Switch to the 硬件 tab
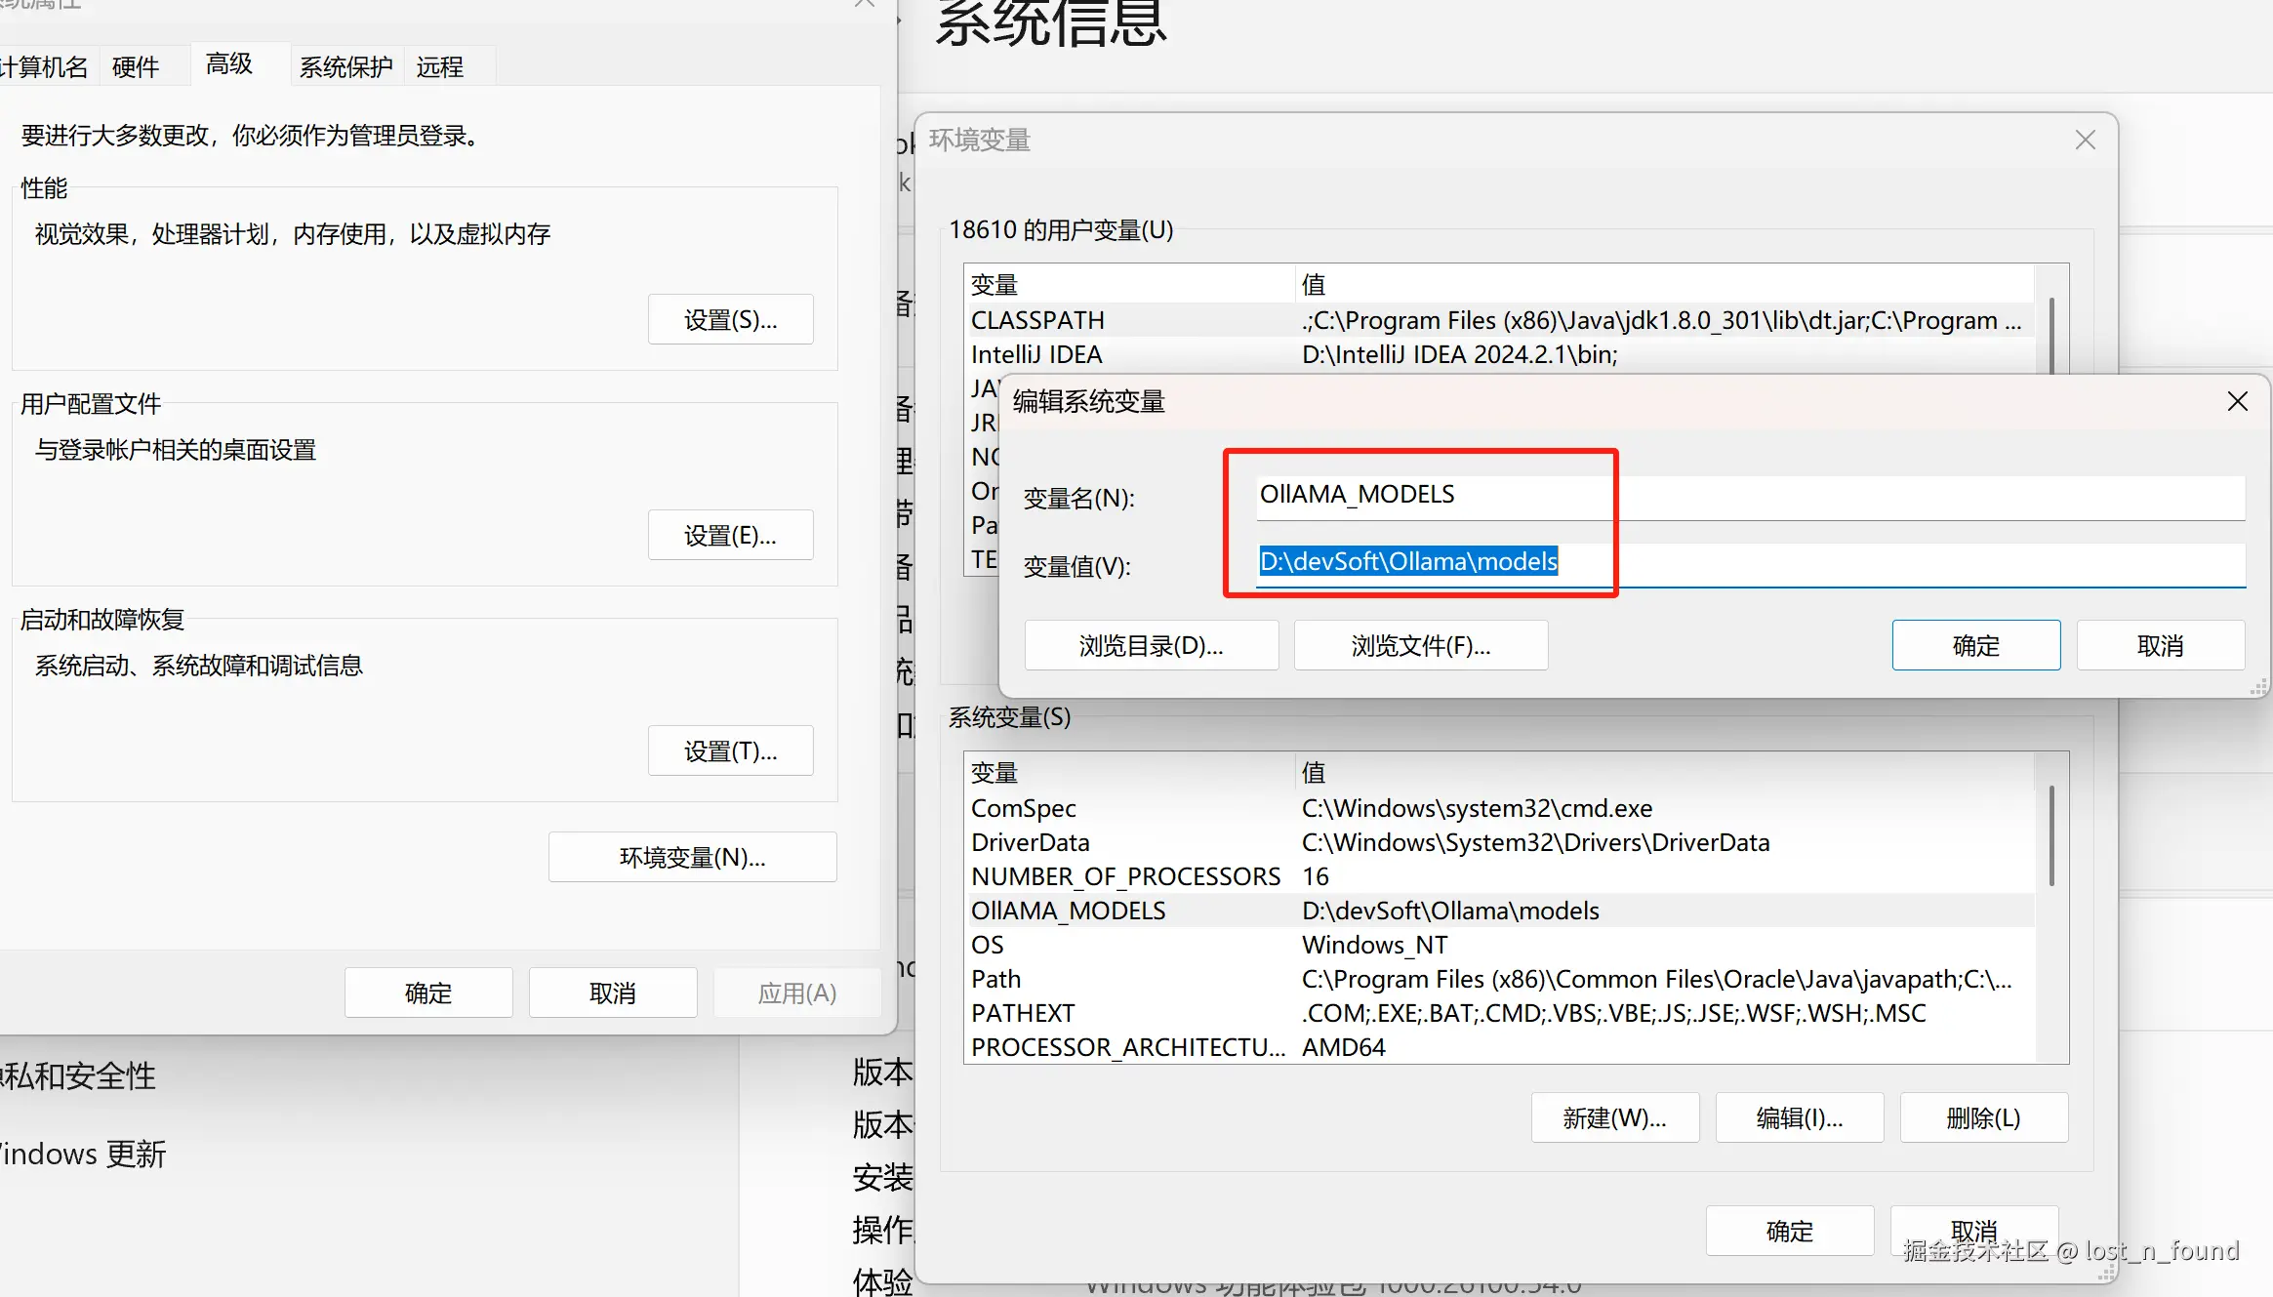The width and height of the screenshot is (2273, 1297). pyautogui.click(x=136, y=67)
